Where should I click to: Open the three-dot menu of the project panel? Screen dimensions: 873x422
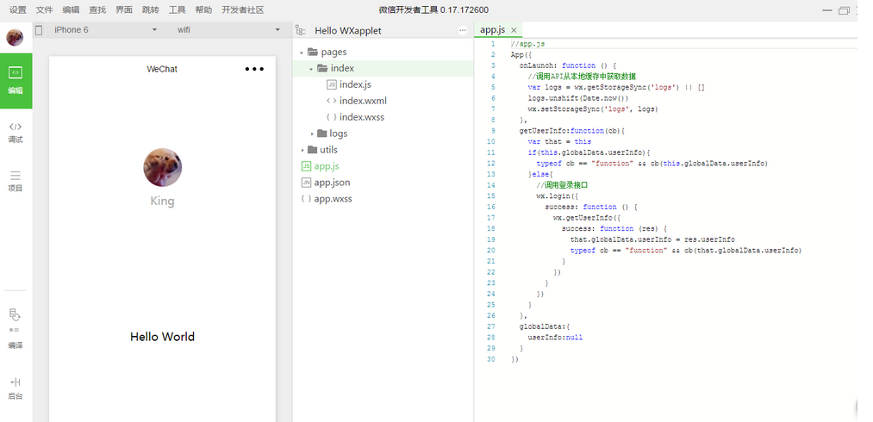463,31
